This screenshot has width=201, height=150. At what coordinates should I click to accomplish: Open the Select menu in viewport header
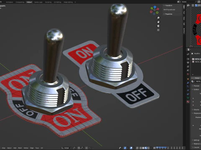click(x=9, y=148)
